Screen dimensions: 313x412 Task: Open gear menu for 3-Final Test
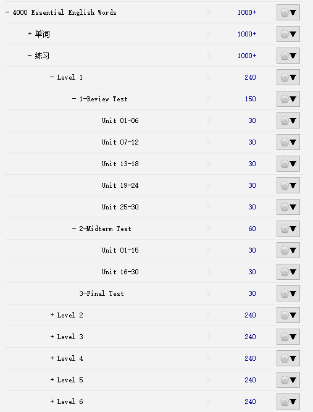coord(288,293)
